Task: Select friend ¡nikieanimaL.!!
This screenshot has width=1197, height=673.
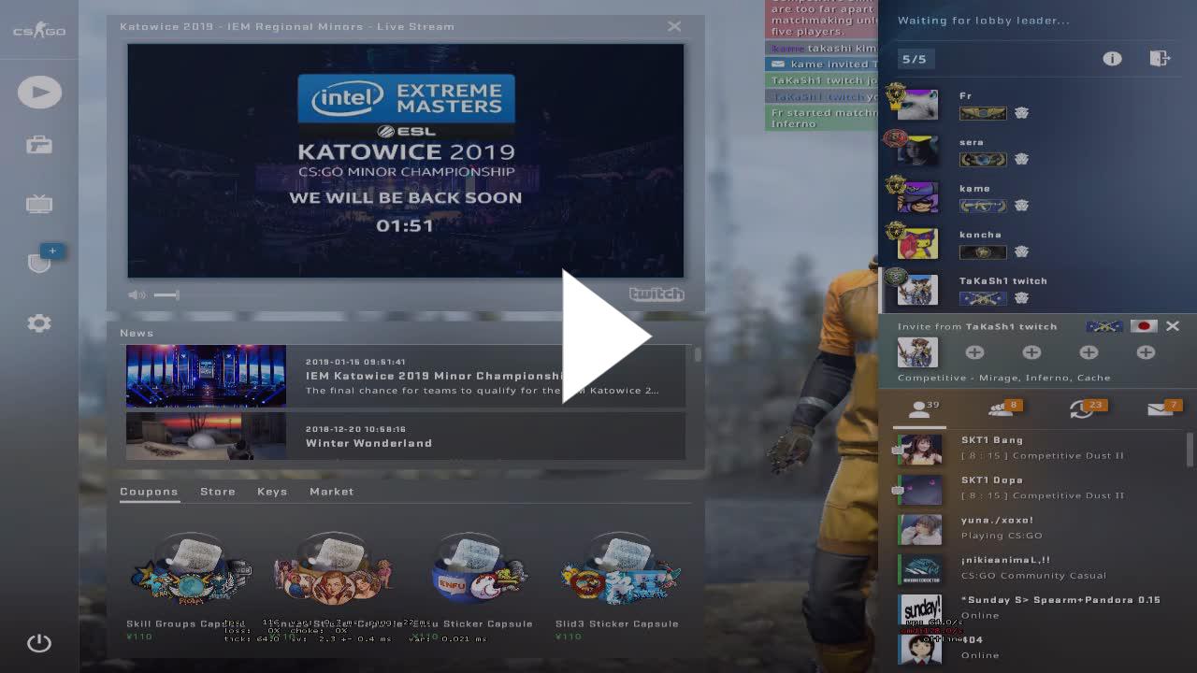Action: pos(1038,569)
